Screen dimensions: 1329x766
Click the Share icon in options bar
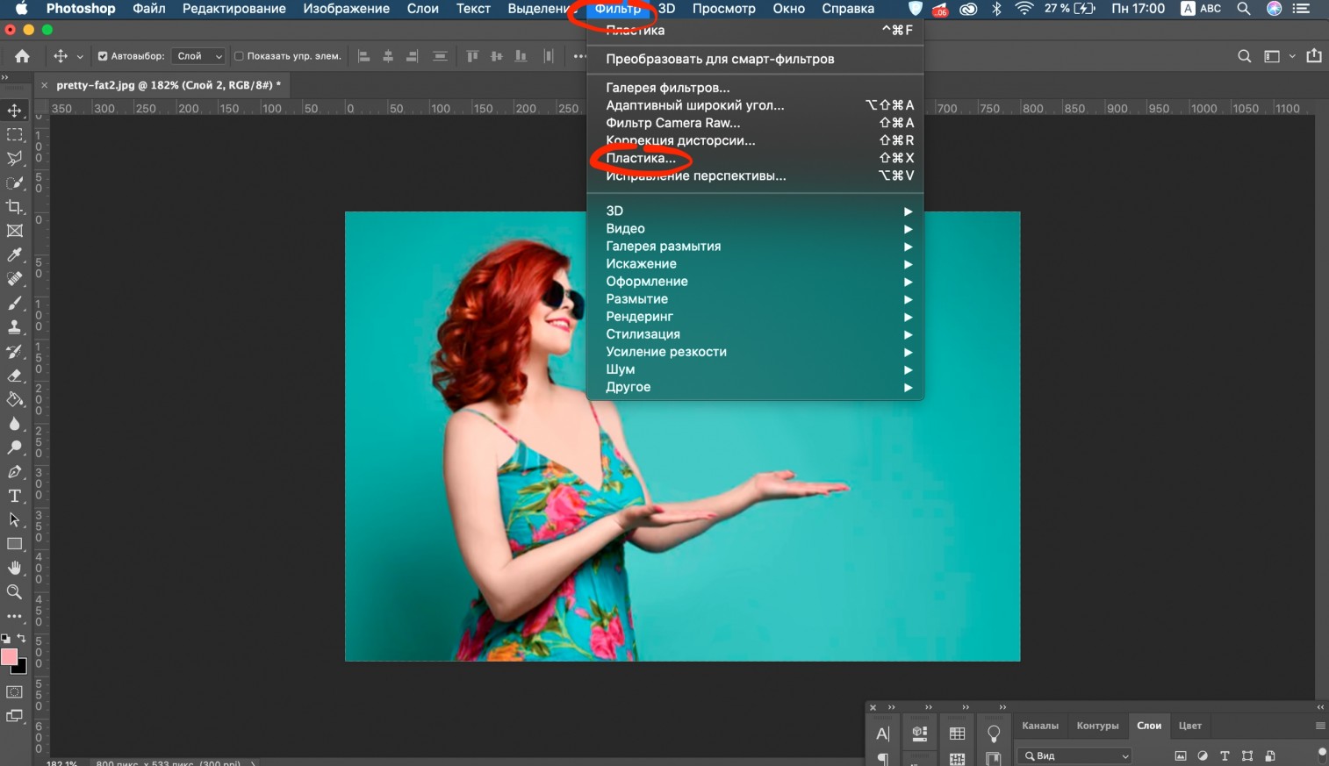coord(1314,56)
